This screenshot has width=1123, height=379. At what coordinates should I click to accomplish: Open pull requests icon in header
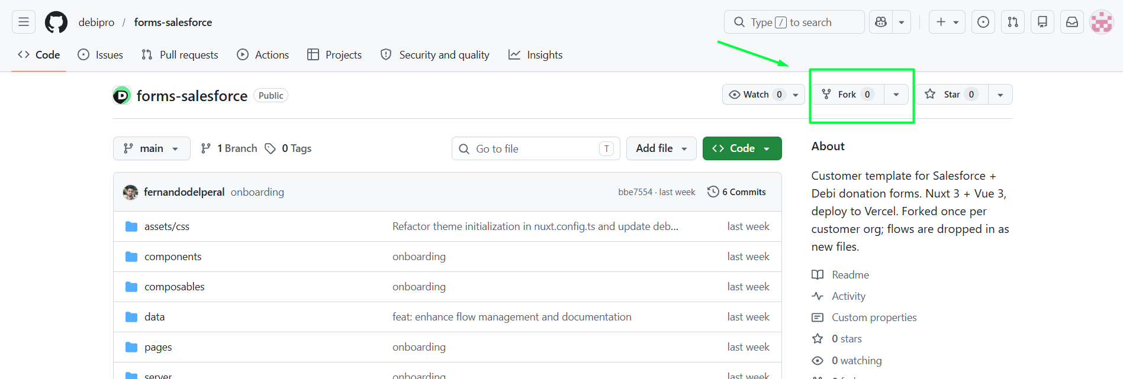pyautogui.click(x=1013, y=22)
